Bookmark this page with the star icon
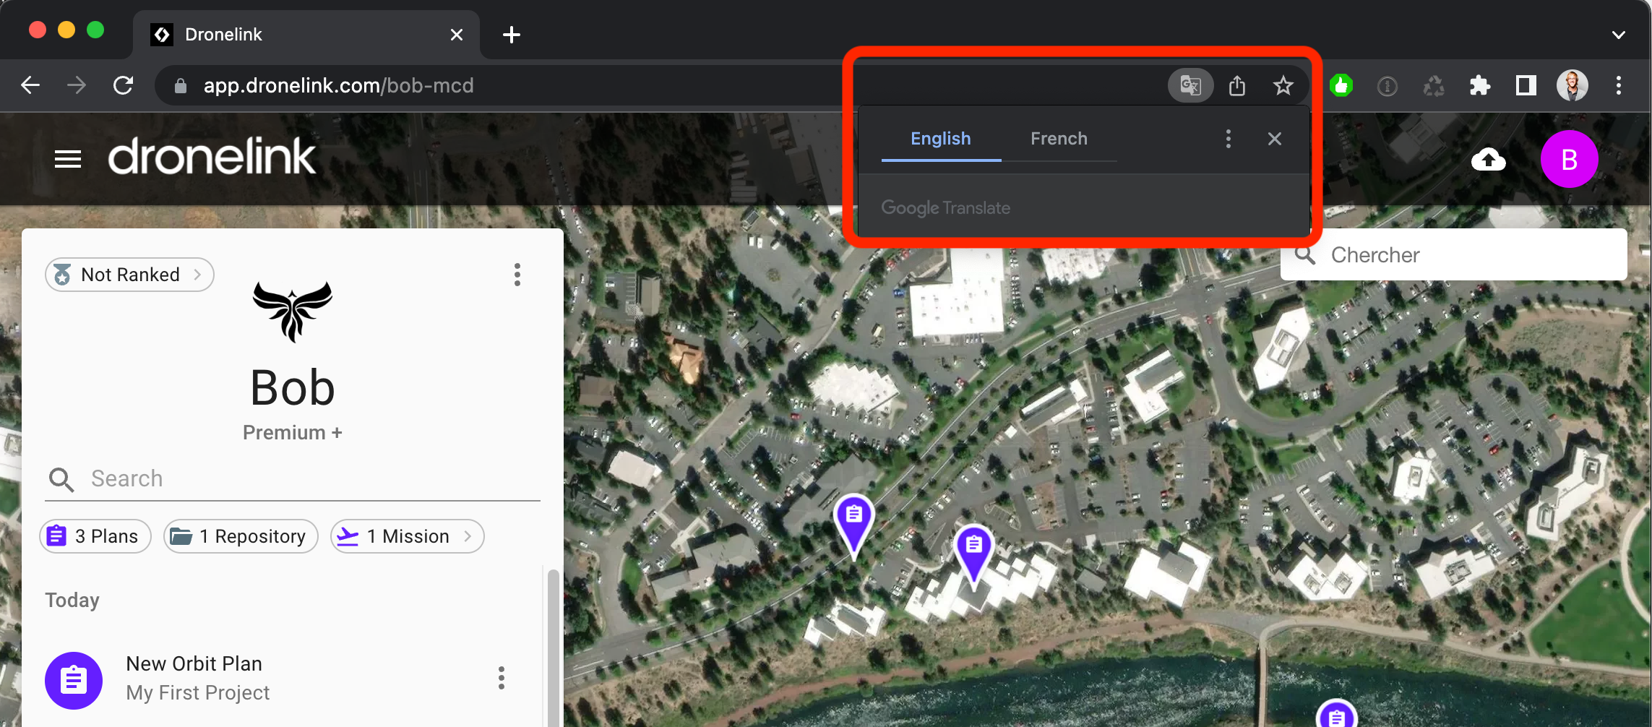This screenshot has height=727, width=1652. click(x=1283, y=86)
